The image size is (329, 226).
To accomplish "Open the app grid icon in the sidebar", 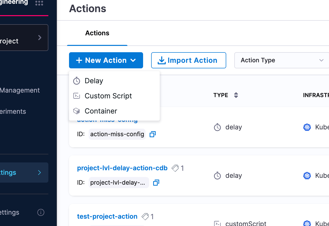I will tap(39, 3).
